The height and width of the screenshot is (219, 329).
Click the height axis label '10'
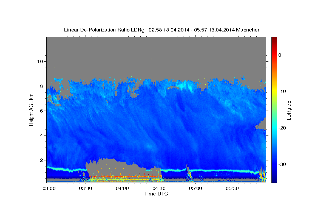pos(40,61)
